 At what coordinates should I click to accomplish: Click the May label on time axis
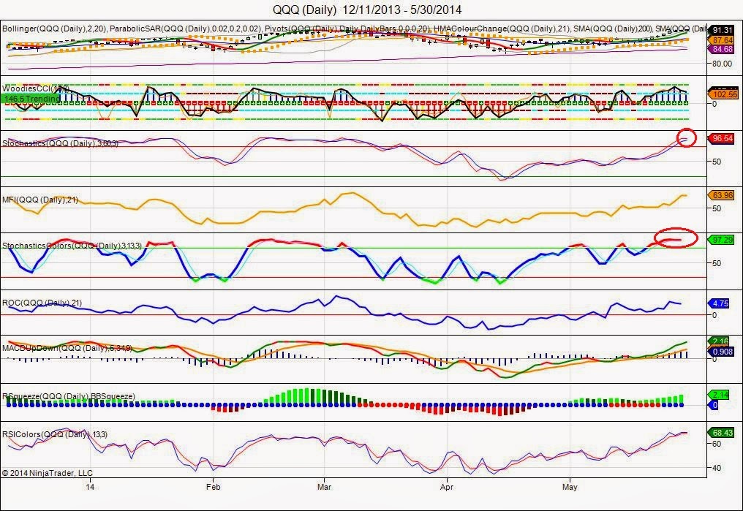[570, 486]
